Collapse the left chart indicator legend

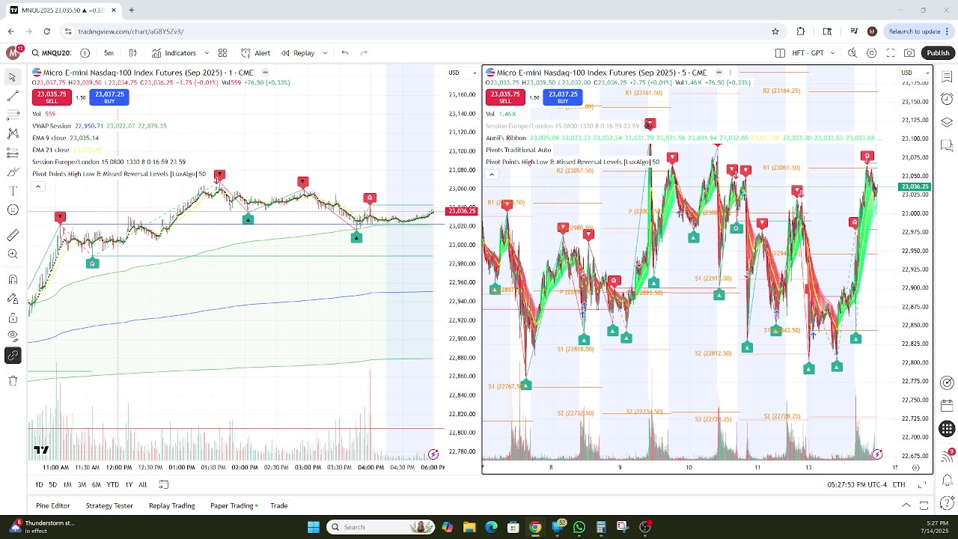tap(37, 186)
